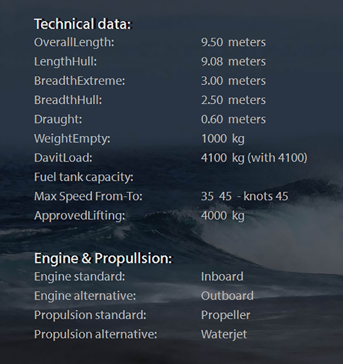Select the Outboard engine alternative value

click(227, 296)
